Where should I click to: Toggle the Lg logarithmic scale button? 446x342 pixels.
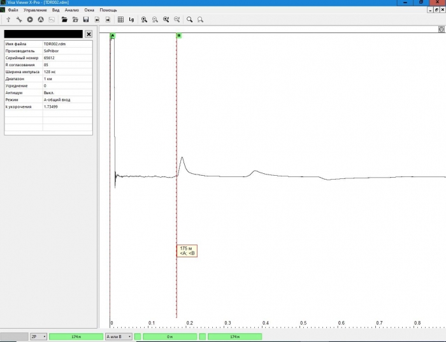(x=131, y=20)
